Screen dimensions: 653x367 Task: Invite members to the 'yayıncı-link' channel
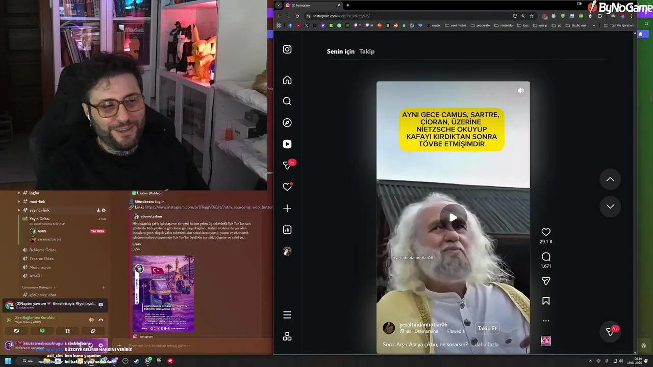(x=98, y=211)
